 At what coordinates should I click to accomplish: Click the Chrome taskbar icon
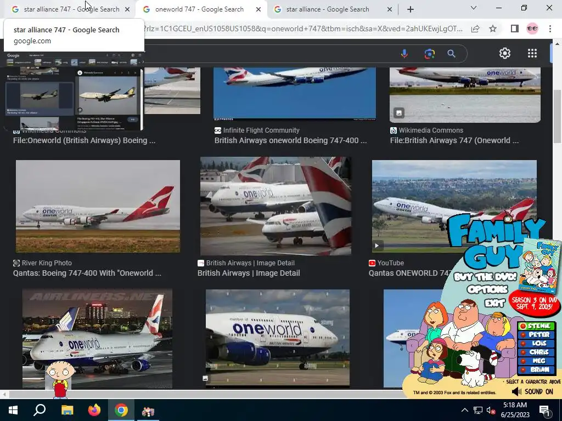point(121,410)
